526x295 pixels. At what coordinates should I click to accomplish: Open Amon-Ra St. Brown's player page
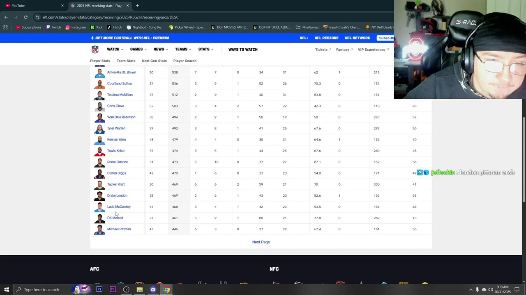coord(121,73)
